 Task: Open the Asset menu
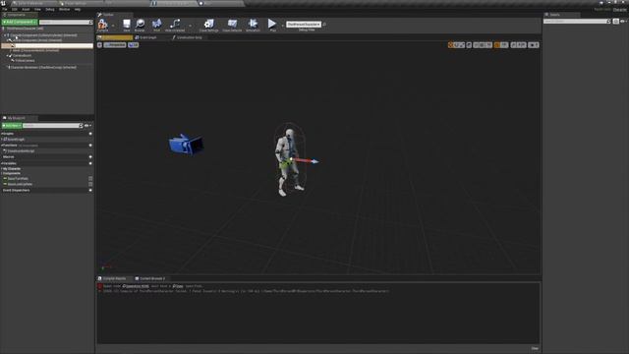click(x=26, y=9)
